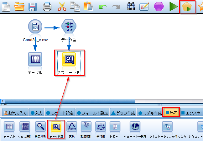Viewport: 203px width, 141px height.
Task: Open search with the binoculars icon
Action: [131, 7]
